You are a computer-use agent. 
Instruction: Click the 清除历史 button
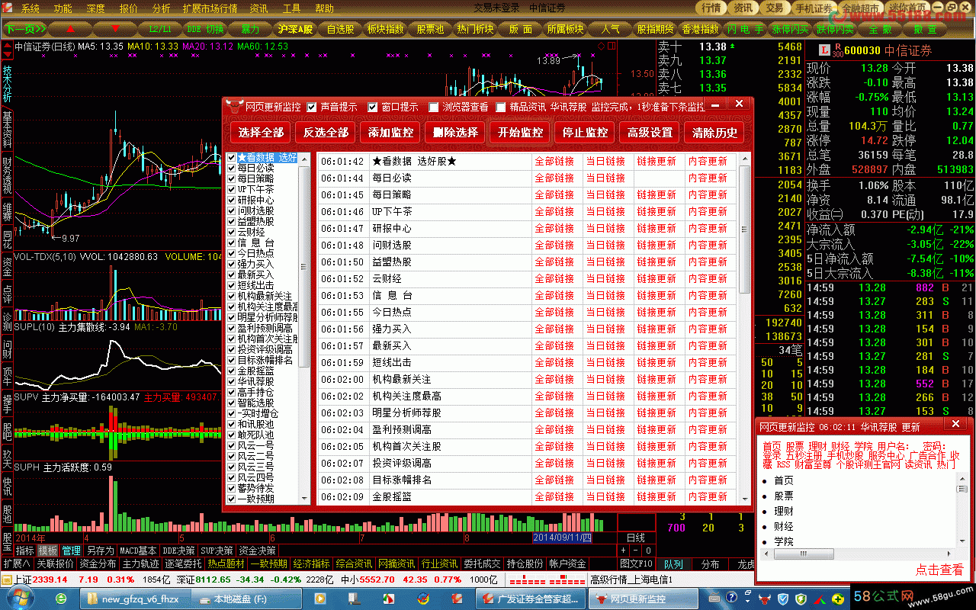pos(714,132)
